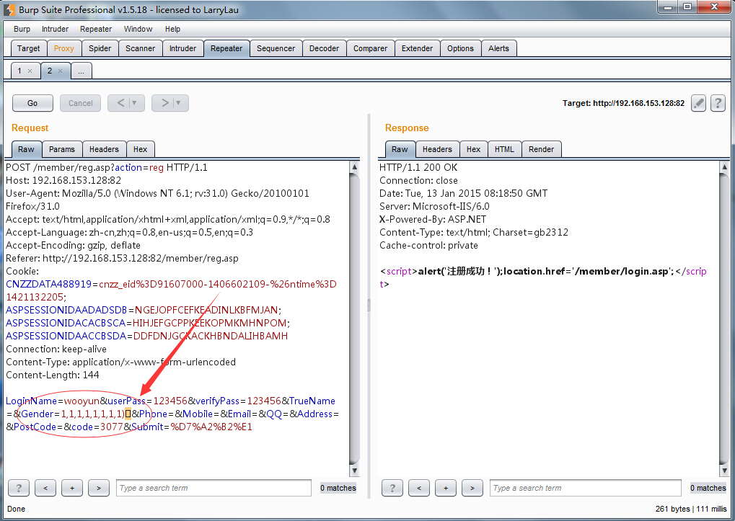Open the Request Params tab
This screenshot has width=735, height=521.
pos(62,149)
